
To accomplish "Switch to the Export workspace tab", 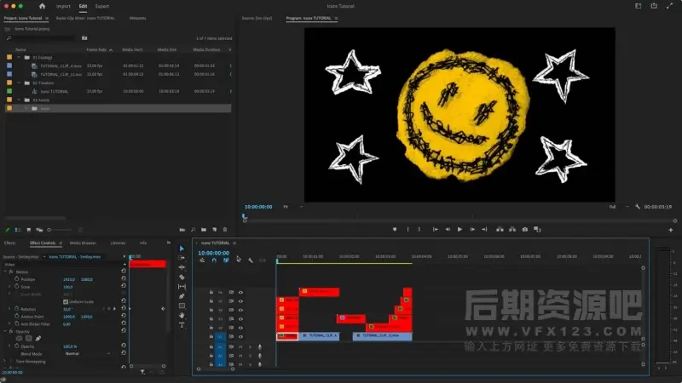I will point(101,6).
